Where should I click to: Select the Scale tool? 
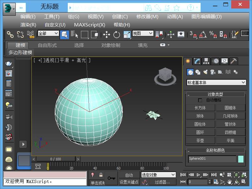(x=127, y=35)
